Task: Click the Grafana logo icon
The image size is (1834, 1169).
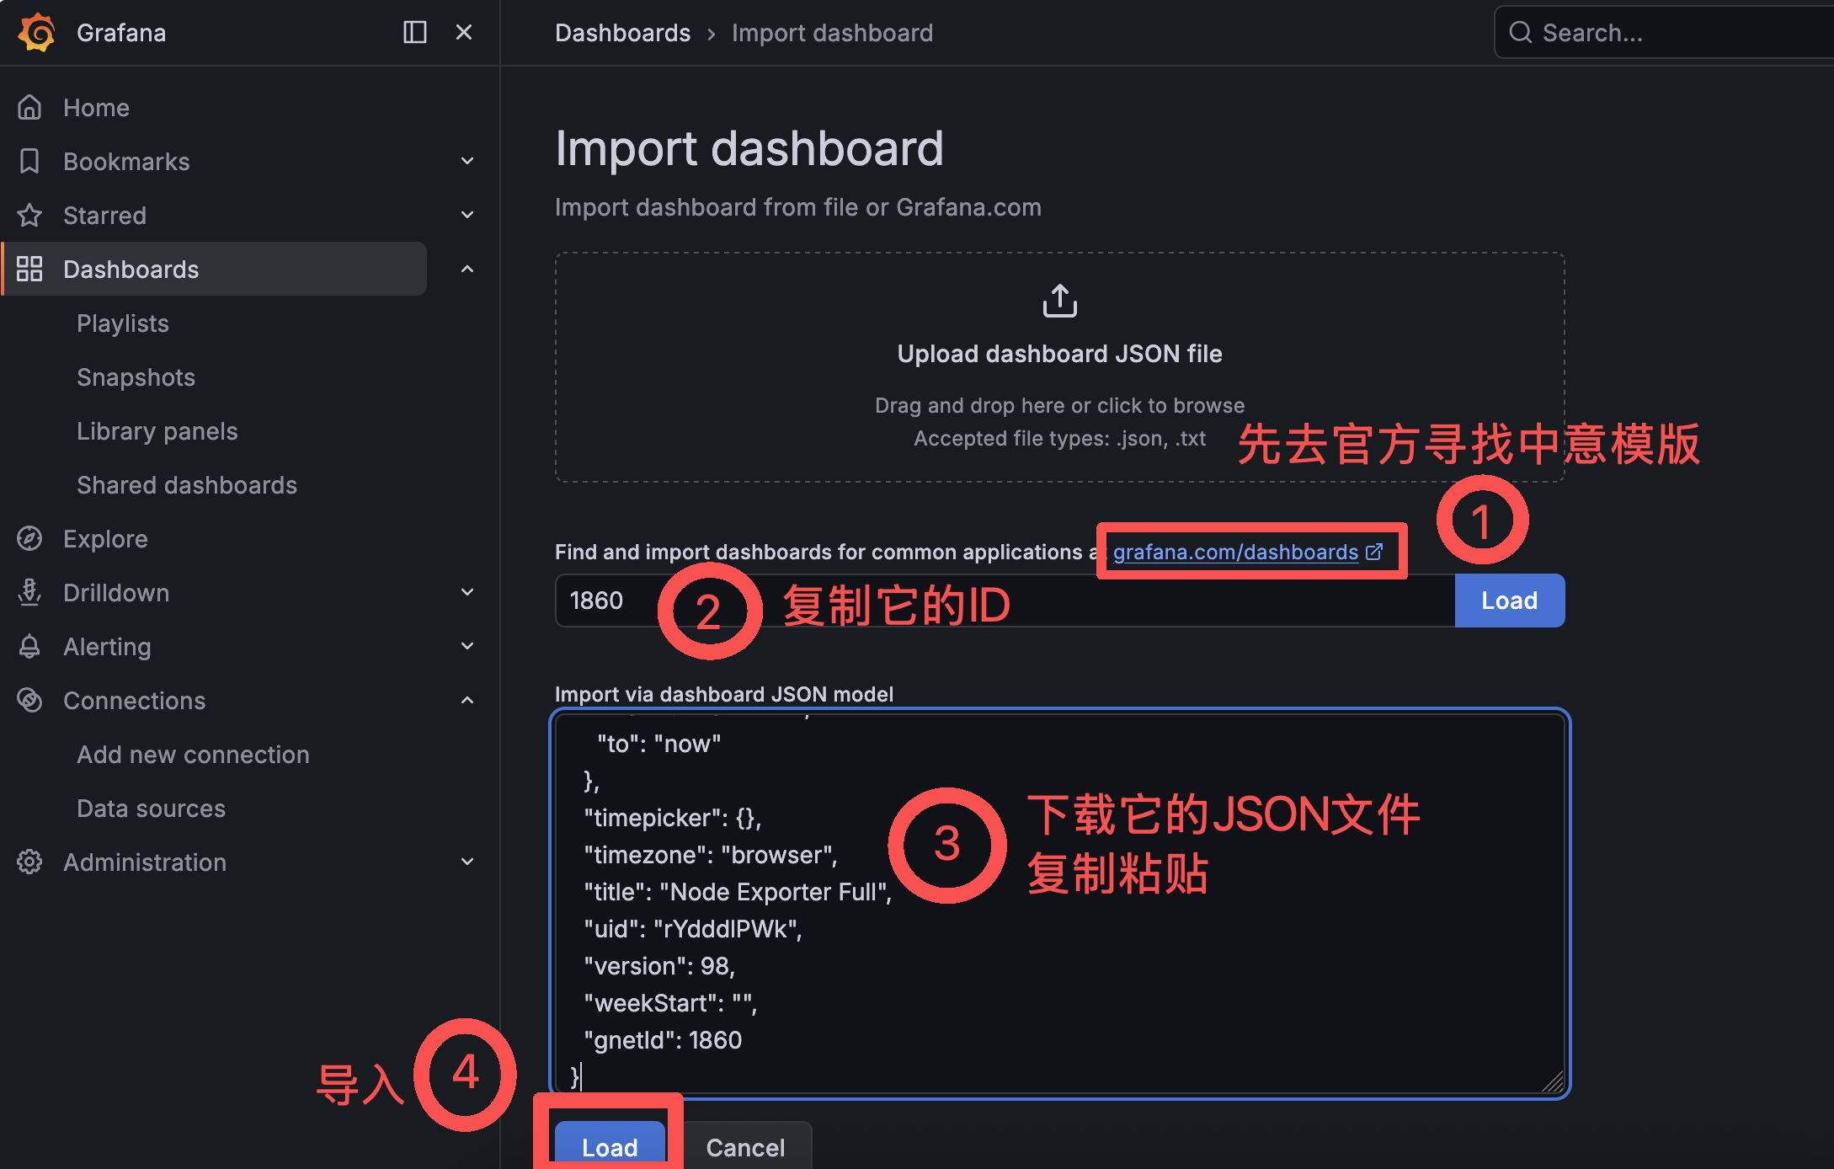Action: (x=37, y=32)
